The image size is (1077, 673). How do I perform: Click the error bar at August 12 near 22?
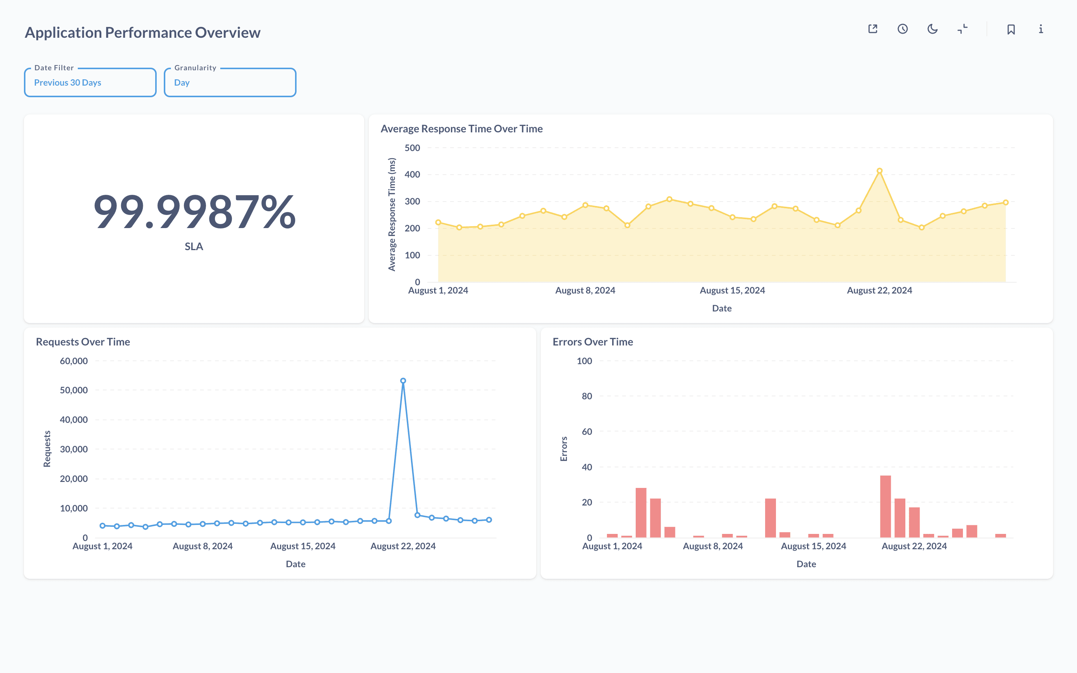pos(770,518)
